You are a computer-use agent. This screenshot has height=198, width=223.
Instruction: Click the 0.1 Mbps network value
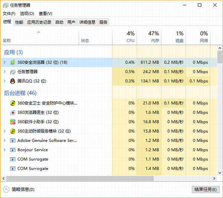click(199, 81)
